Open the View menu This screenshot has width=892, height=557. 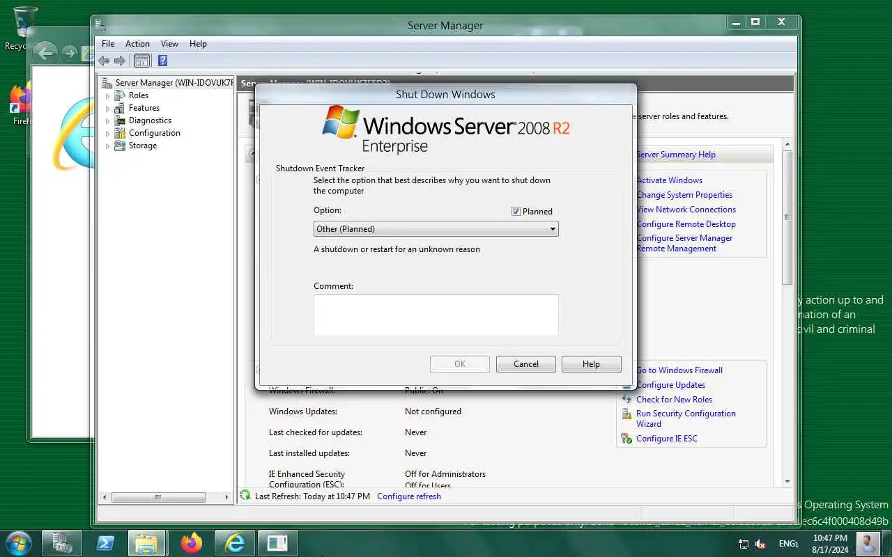pyautogui.click(x=170, y=44)
